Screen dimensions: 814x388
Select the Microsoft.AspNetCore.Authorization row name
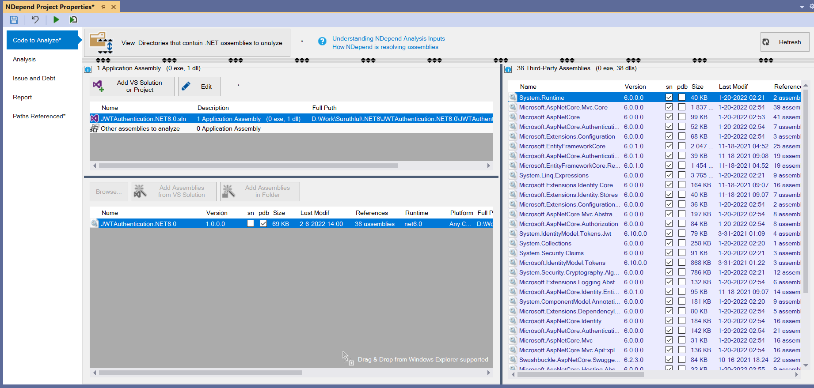point(568,224)
